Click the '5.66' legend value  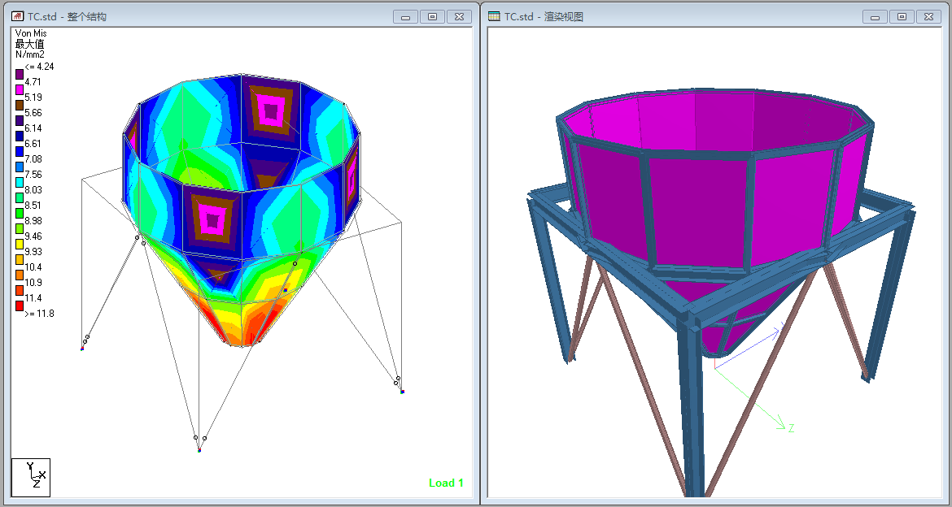33,113
